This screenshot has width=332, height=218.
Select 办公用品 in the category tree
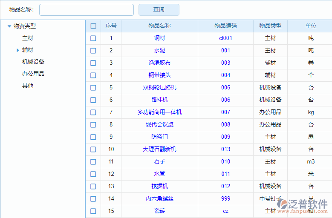[33, 74]
